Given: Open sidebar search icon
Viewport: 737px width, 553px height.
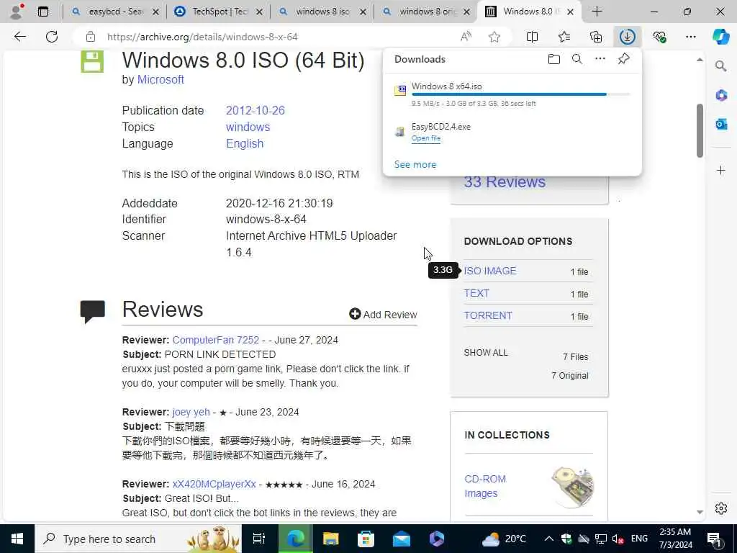Looking at the screenshot, I should click(x=720, y=66).
